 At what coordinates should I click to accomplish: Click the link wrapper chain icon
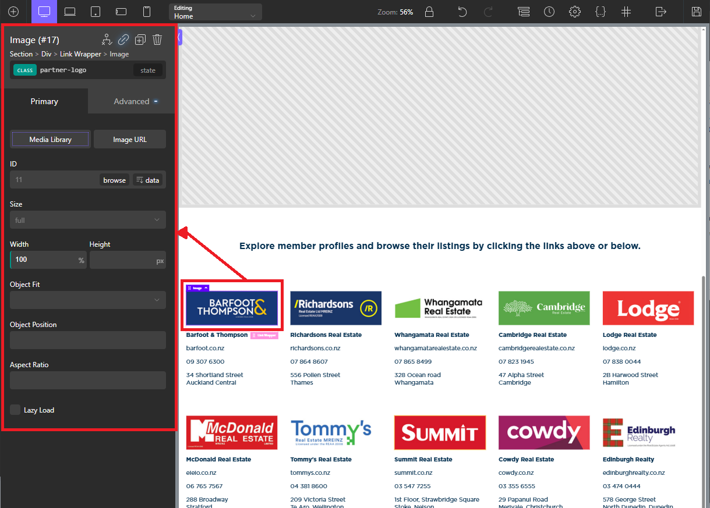pos(123,40)
